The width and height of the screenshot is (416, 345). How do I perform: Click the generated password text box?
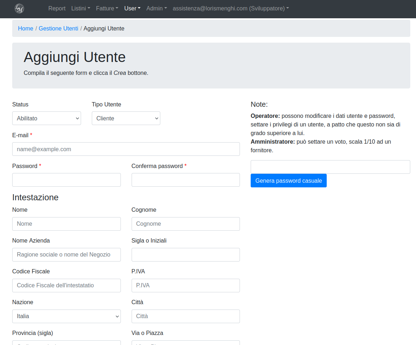tap(330, 167)
